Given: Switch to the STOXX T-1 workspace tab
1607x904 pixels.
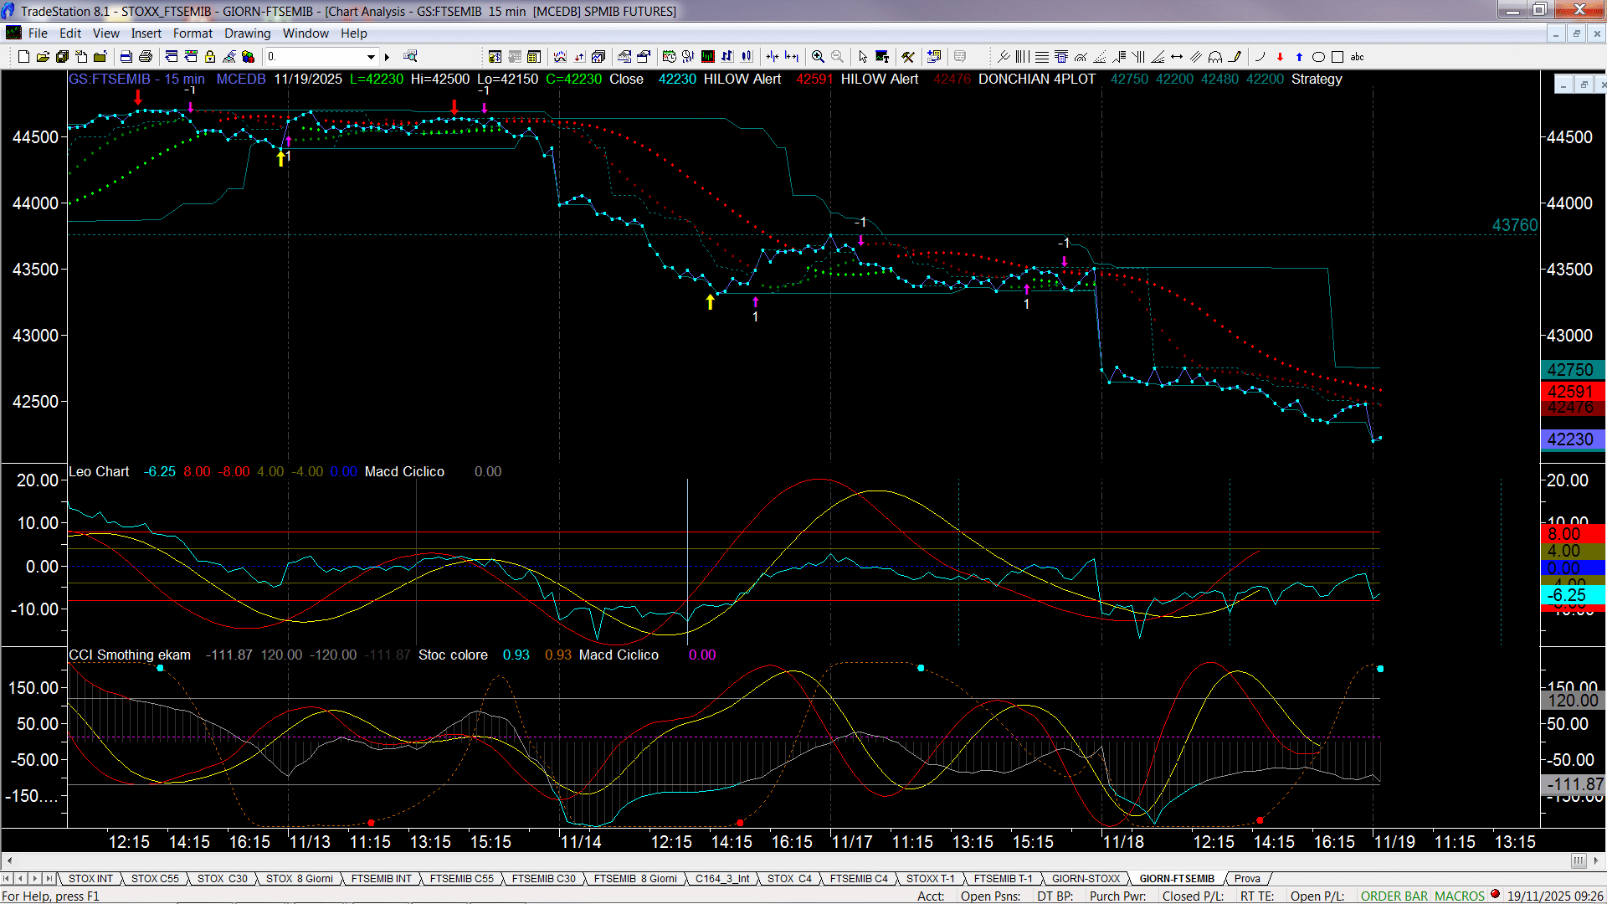Looking at the screenshot, I should [x=930, y=879].
